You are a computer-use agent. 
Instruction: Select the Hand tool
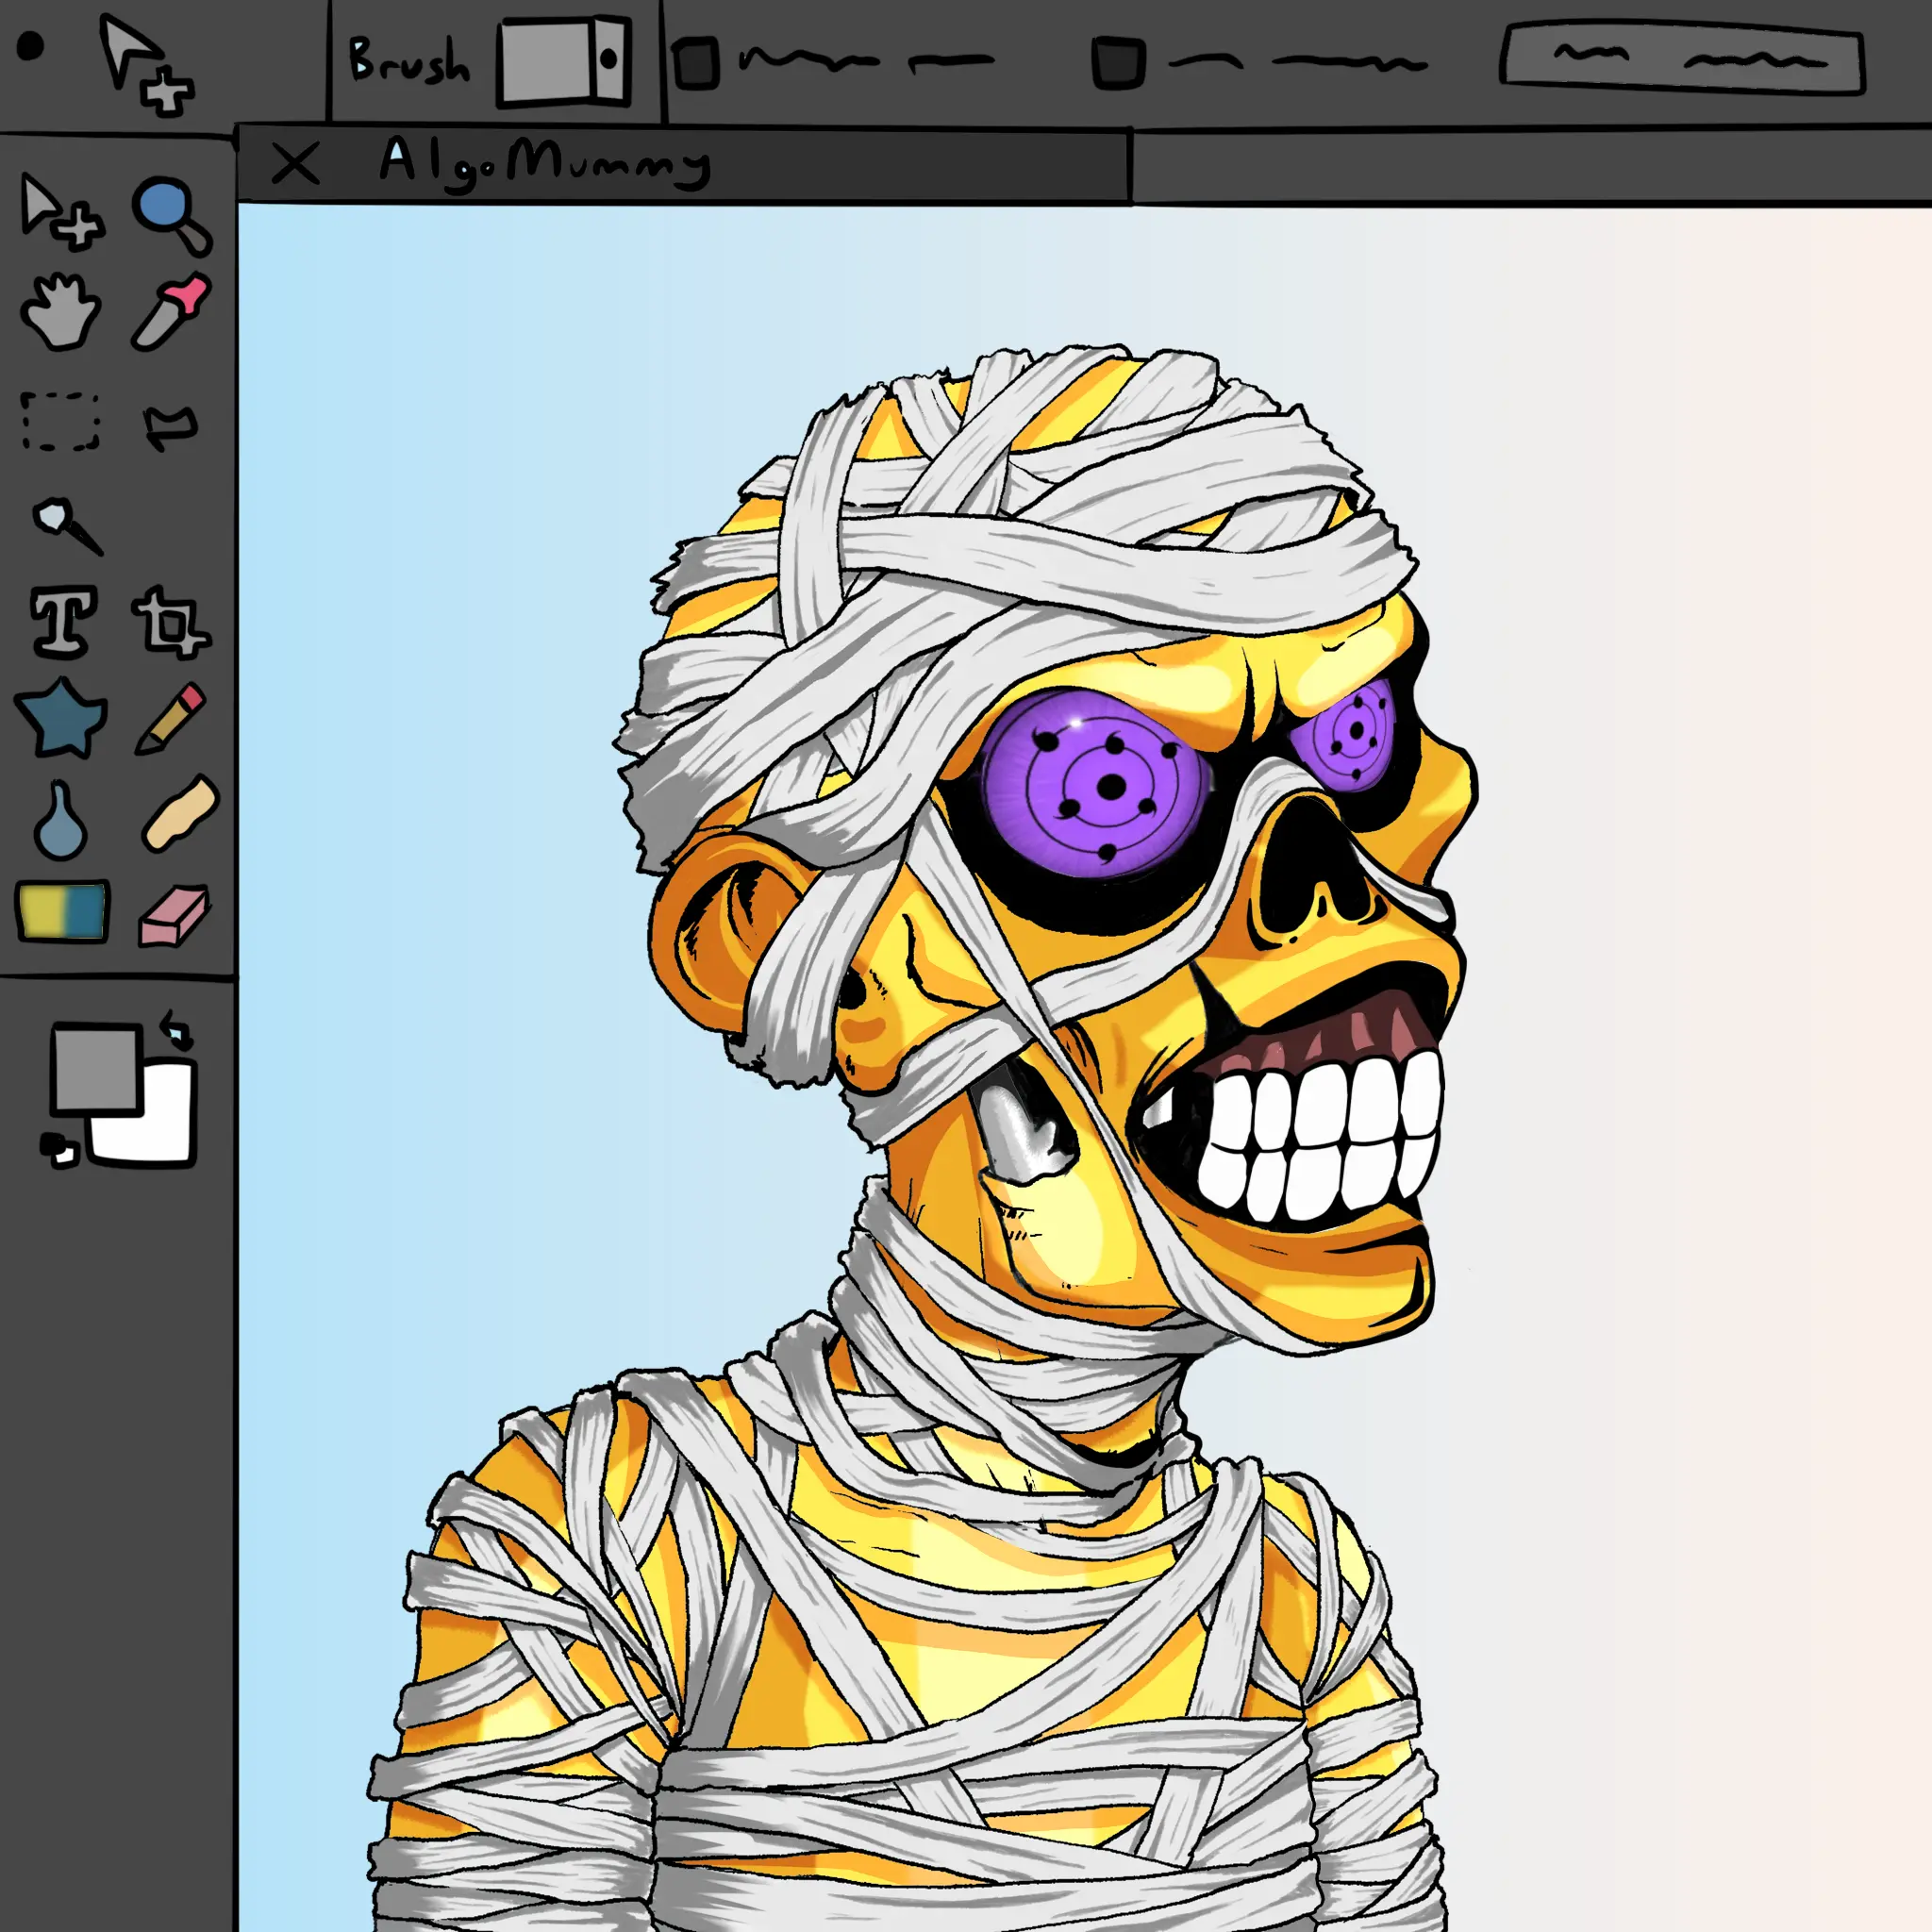[x=62, y=313]
